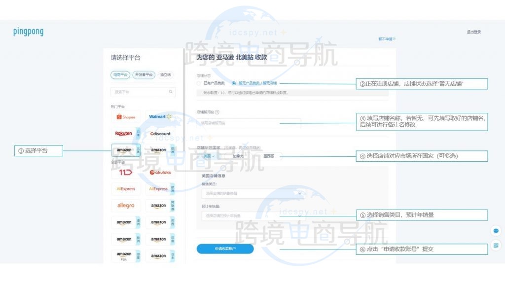
Task: Choose the amazon 日本 tile at bottom
Action: 160,256
